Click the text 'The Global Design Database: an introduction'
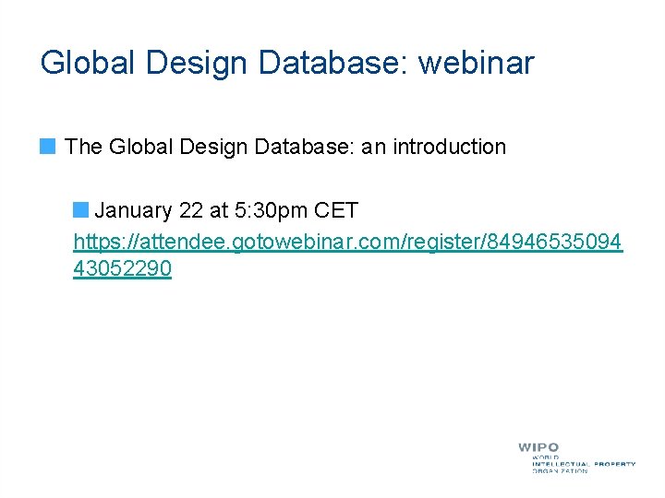 [x=285, y=148]
